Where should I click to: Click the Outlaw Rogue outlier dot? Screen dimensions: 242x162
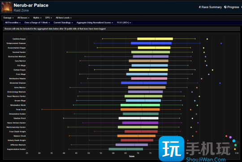coord(212,70)
